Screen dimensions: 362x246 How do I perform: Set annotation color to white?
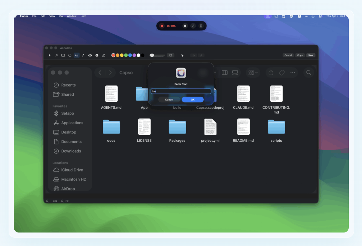138,55
